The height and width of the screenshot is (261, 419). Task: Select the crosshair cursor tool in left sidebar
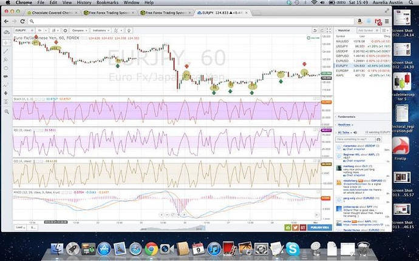click(7, 42)
